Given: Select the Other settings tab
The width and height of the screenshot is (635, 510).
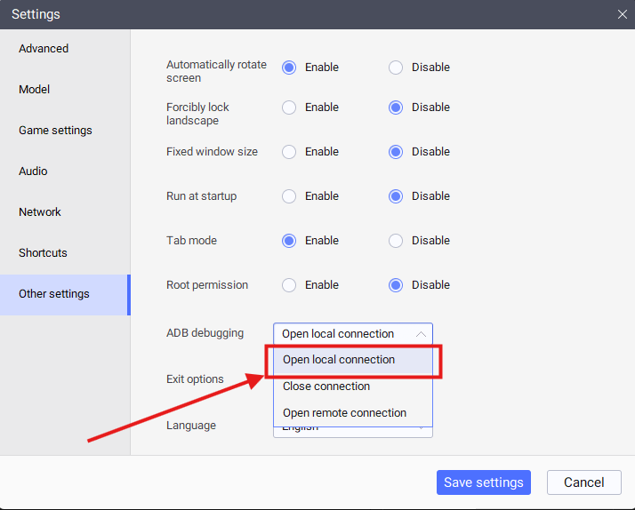Looking at the screenshot, I should (65, 294).
